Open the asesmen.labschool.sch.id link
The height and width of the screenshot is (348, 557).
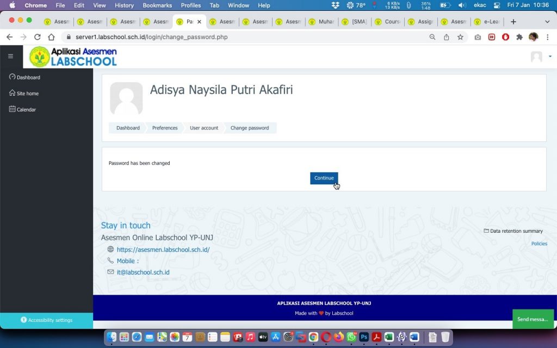[x=163, y=250]
